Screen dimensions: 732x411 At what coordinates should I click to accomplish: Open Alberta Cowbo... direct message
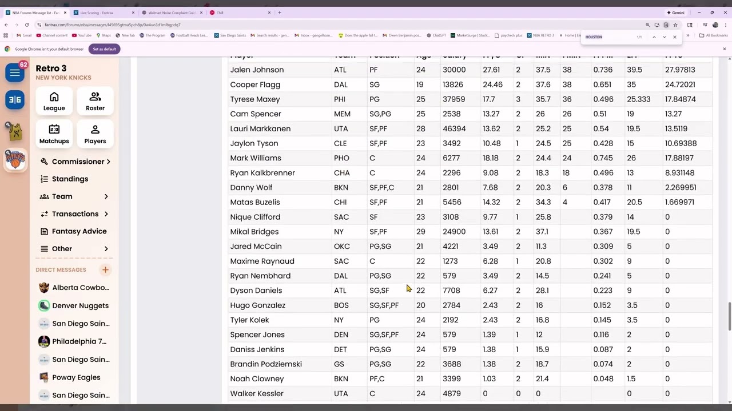[x=74, y=288]
